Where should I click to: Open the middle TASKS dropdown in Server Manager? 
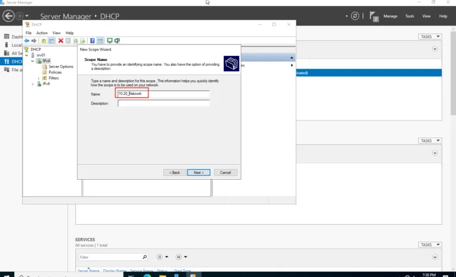(430, 141)
